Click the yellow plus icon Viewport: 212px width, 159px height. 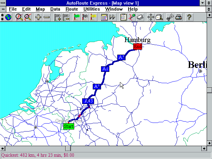coord(38,17)
